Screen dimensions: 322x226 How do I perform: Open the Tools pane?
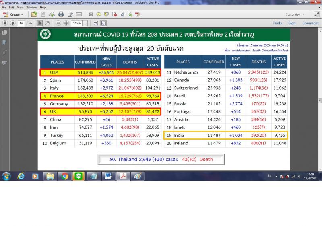277,23
